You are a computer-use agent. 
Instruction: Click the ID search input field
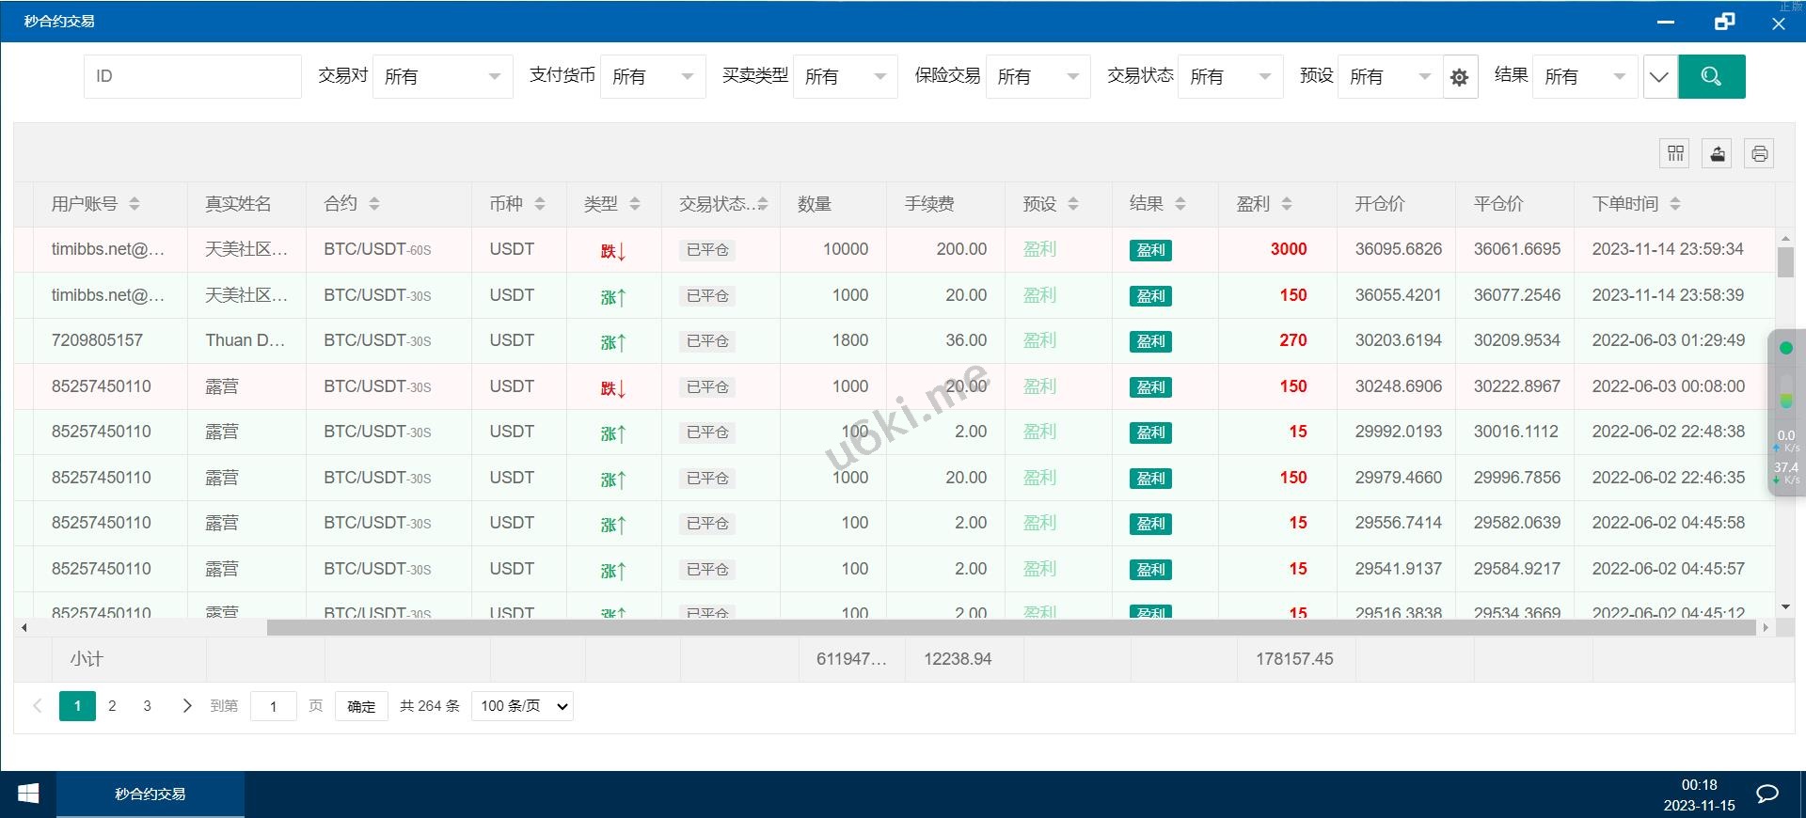pos(193,76)
